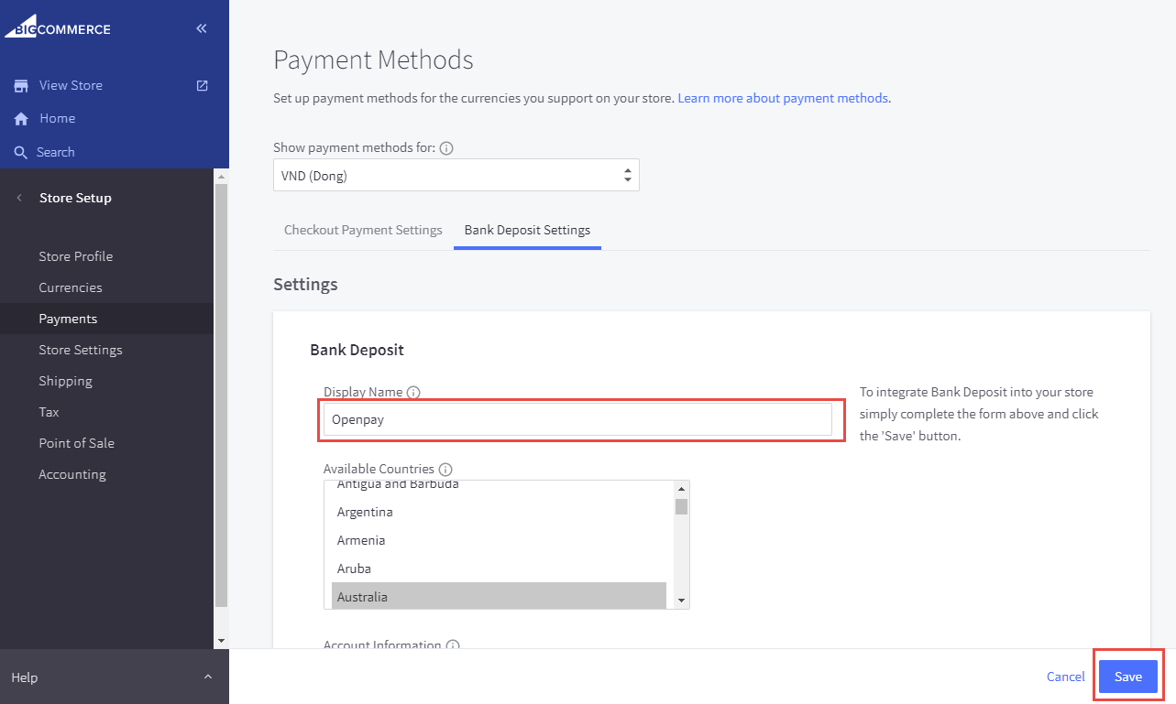This screenshot has width=1176, height=704.
Task: Click info icon next to Display Name
Action: (x=413, y=393)
